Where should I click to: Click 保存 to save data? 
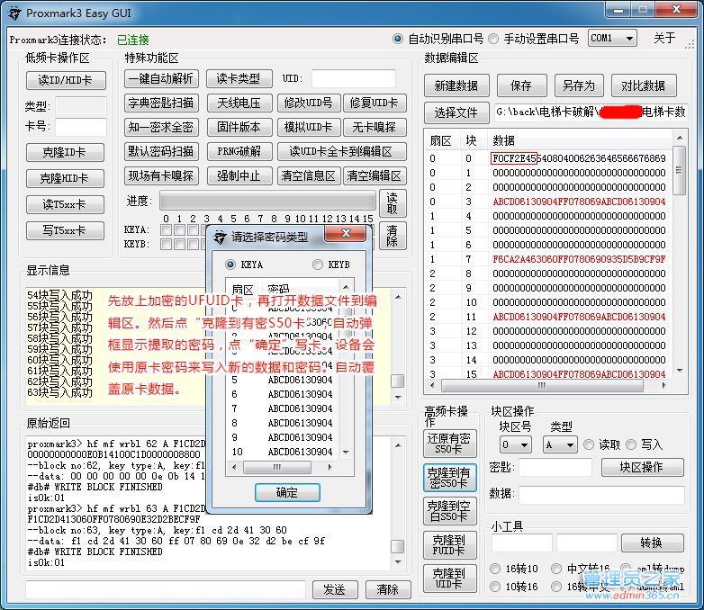coord(521,85)
